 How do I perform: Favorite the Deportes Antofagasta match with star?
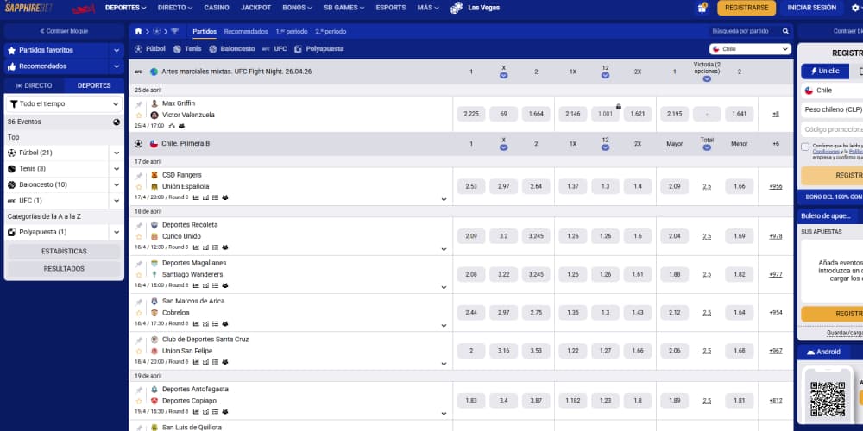(x=139, y=402)
